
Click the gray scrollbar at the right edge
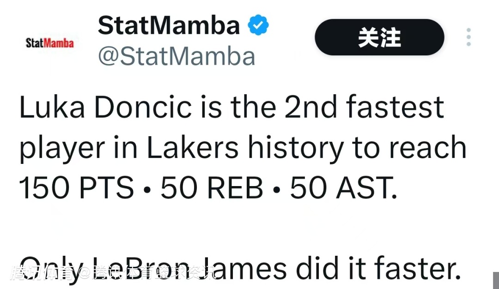point(496,280)
